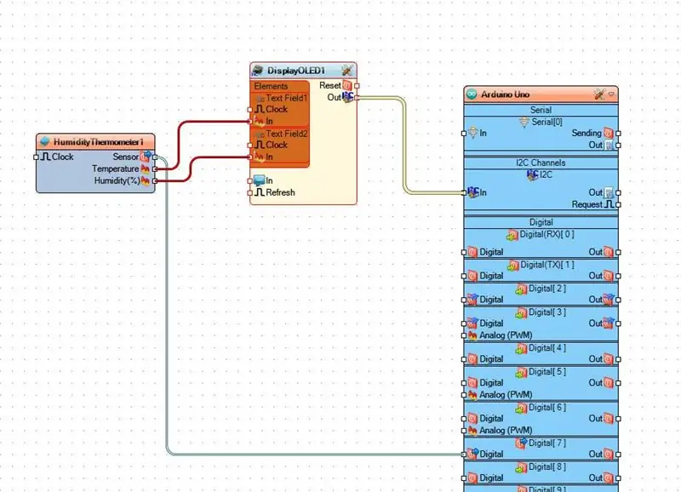681x492 pixels.
Task: Click the monitor In pin icon on DisplayOLED1
Action: click(x=260, y=180)
